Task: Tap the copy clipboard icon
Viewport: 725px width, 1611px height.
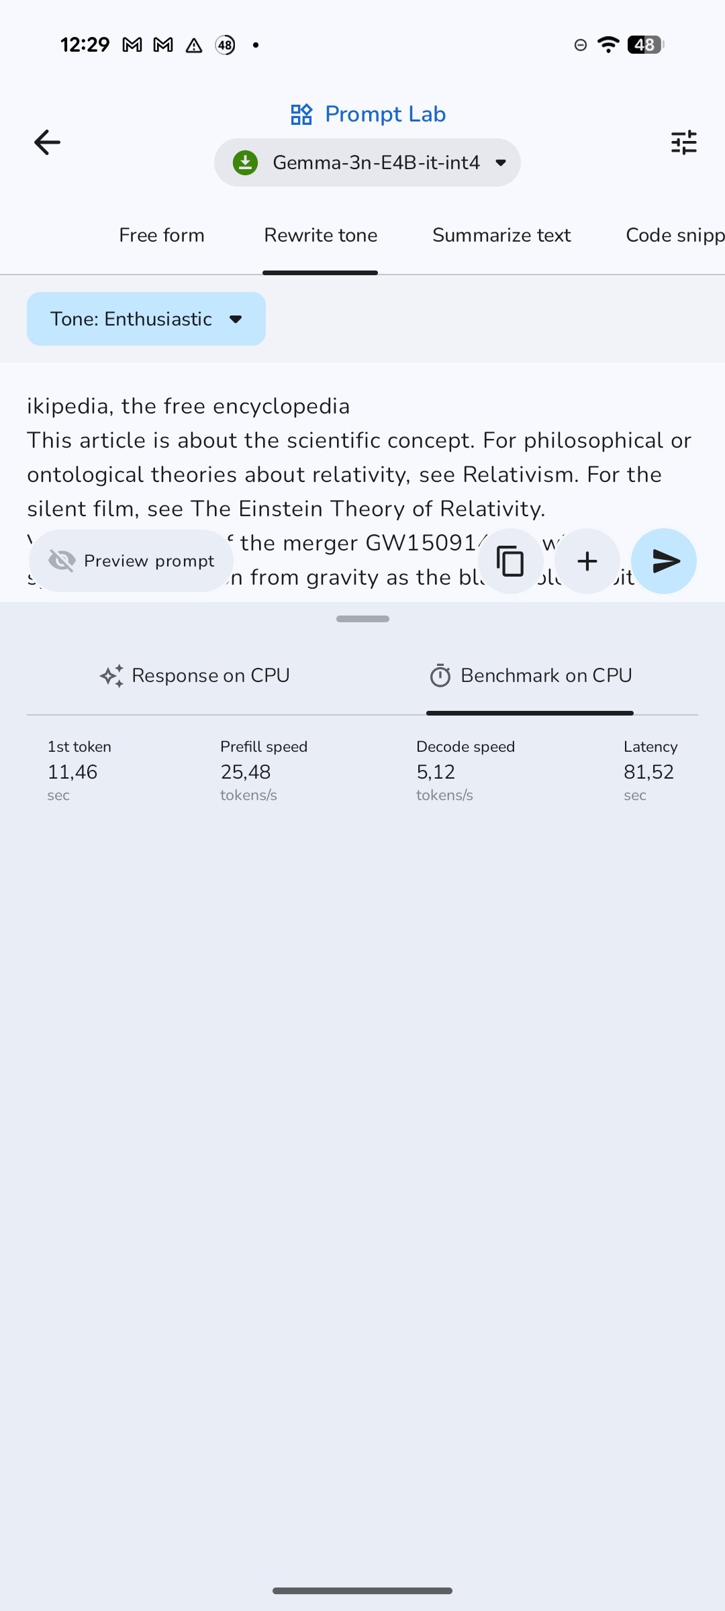Action: point(510,561)
